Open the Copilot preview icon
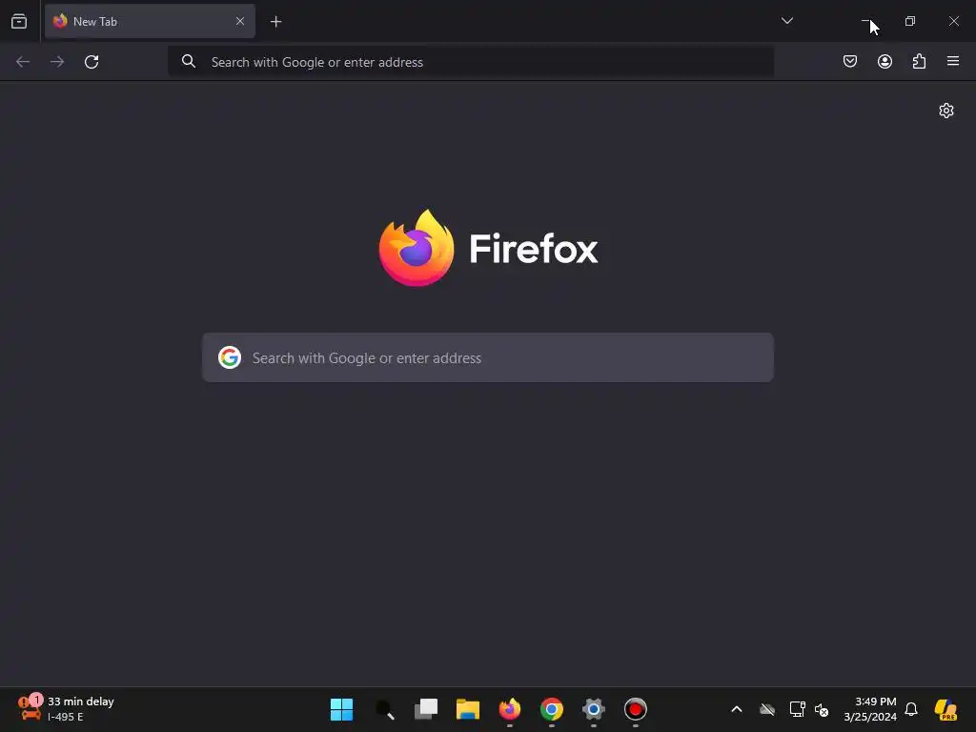This screenshot has height=732, width=976. coord(946,709)
